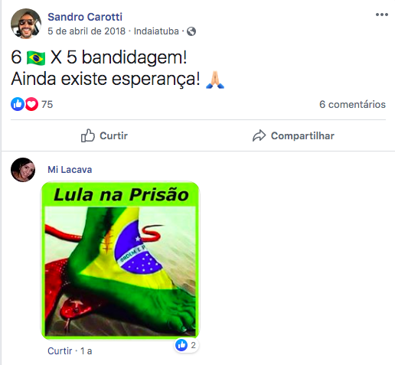Click the share arrow icon beside Compartilhar
Screen dimensions: 395x365
coord(259,135)
